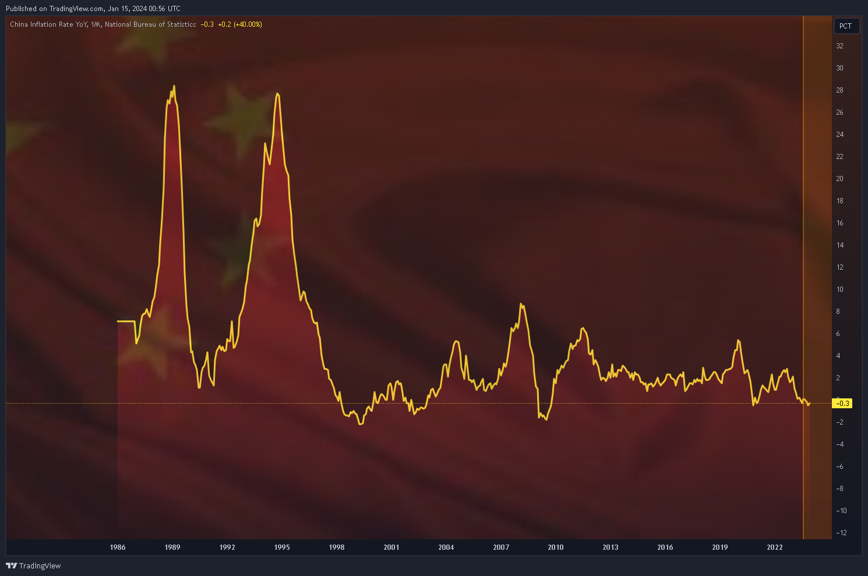Click the 1989 inflation peak on the line
Screen dimensions: 868x576
[x=174, y=87]
